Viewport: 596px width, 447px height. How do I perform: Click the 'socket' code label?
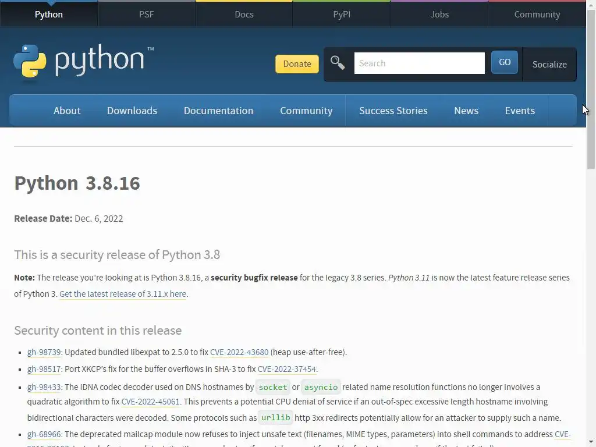[x=273, y=387]
